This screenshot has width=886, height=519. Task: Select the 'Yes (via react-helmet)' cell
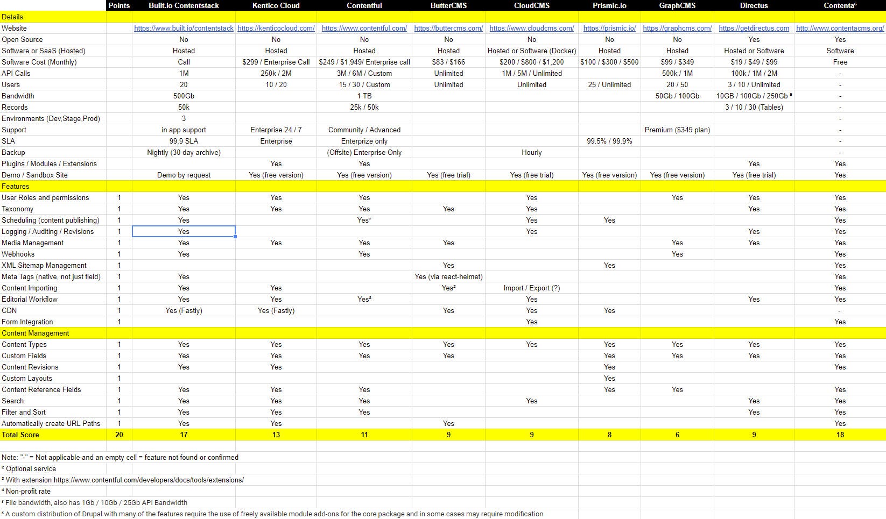(448, 276)
